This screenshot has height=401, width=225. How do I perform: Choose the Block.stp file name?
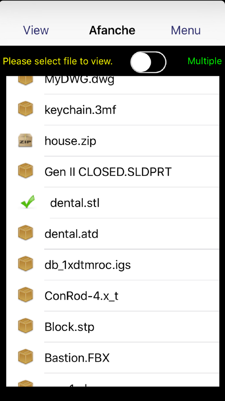(x=69, y=327)
